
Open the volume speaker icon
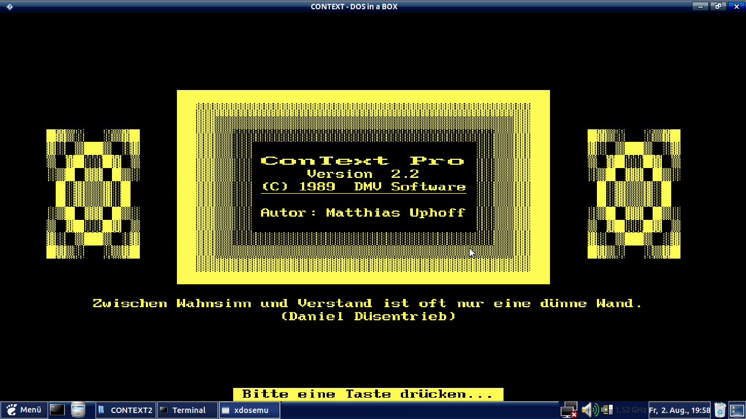click(x=589, y=410)
